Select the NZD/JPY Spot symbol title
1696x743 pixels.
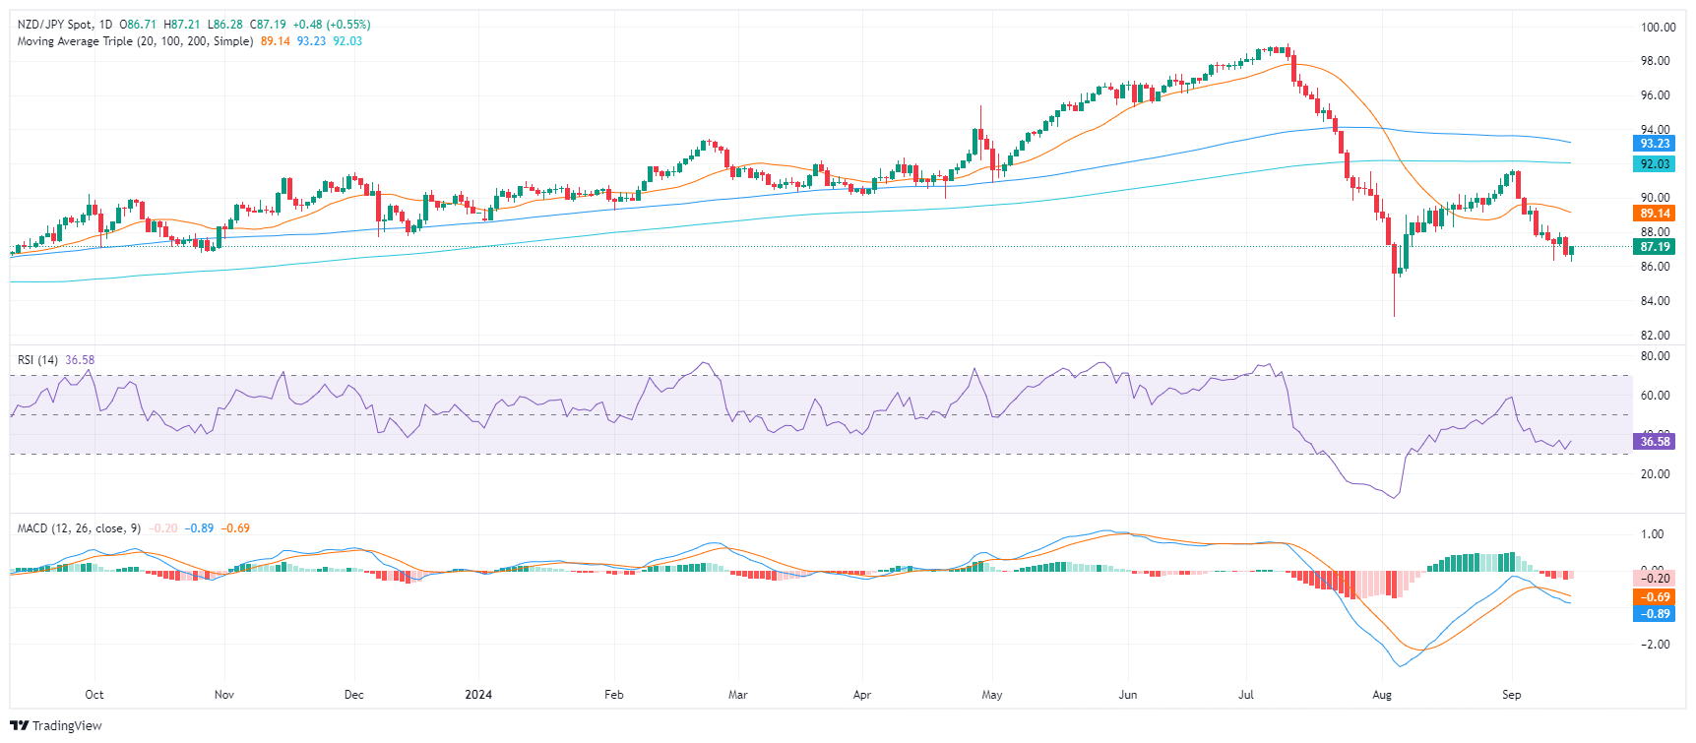coord(57,25)
